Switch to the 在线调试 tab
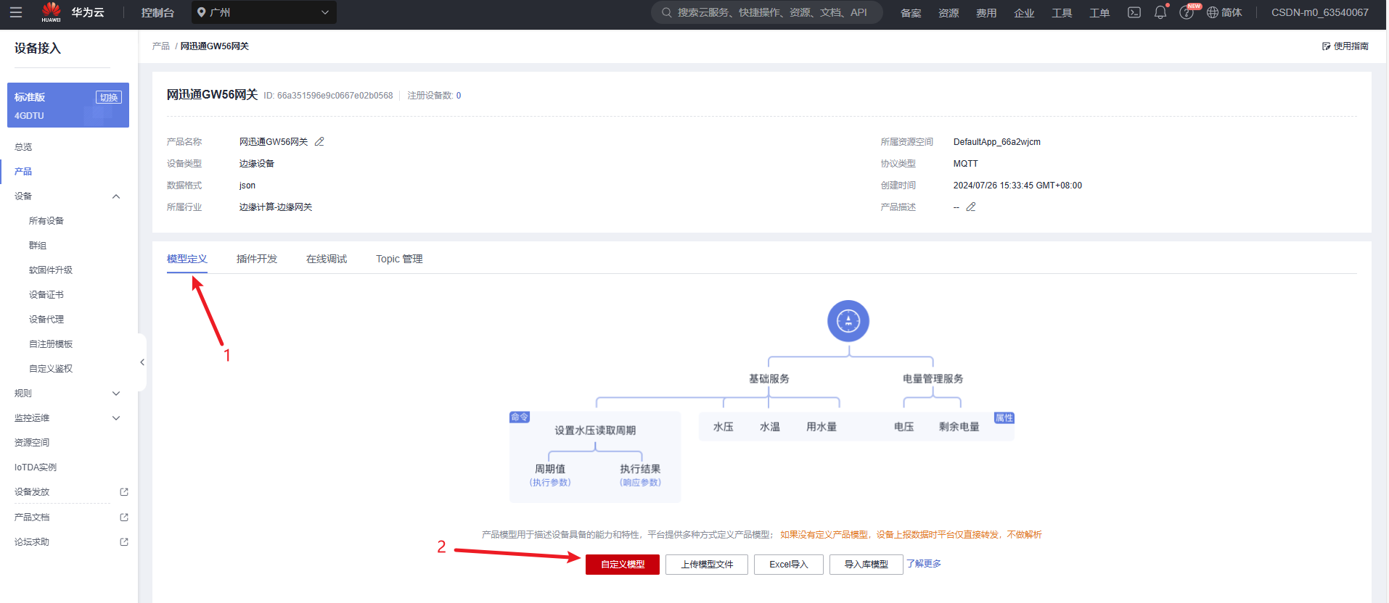This screenshot has width=1389, height=603. pos(327,259)
